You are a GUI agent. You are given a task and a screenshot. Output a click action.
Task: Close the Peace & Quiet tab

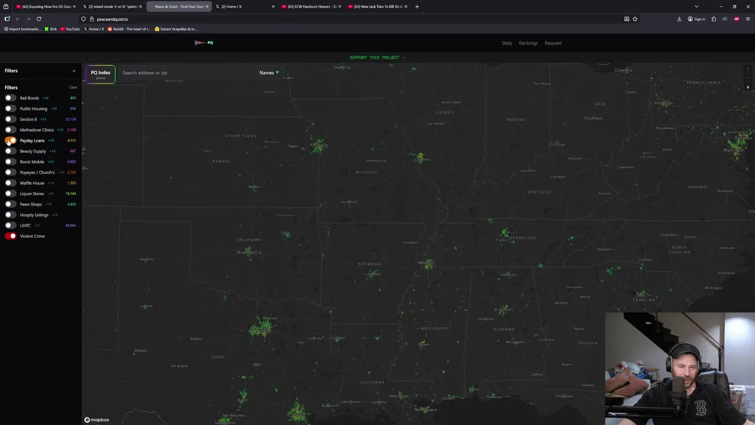point(206,6)
